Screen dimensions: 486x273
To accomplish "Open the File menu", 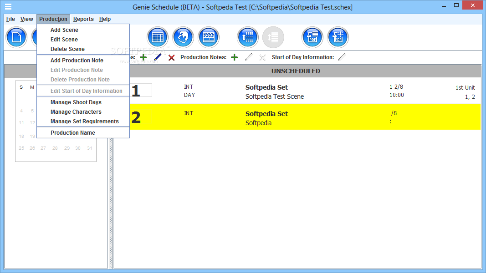I will coord(10,19).
